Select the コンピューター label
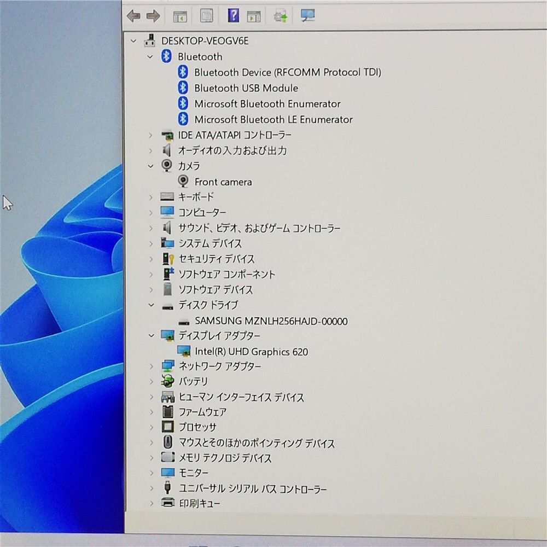547x547 pixels. pos(202,212)
